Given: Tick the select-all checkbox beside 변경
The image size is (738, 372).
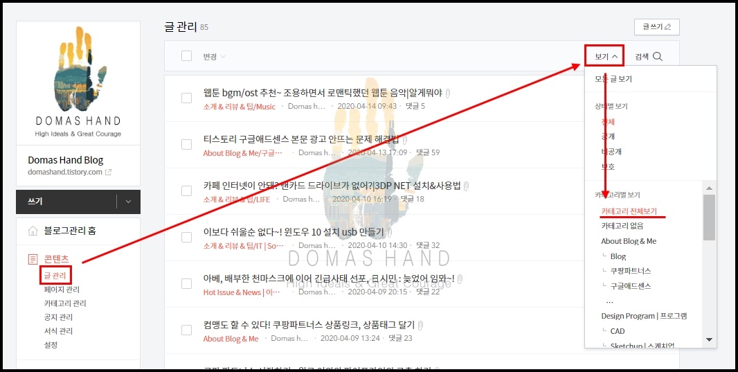Looking at the screenshot, I should pos(186,56).
